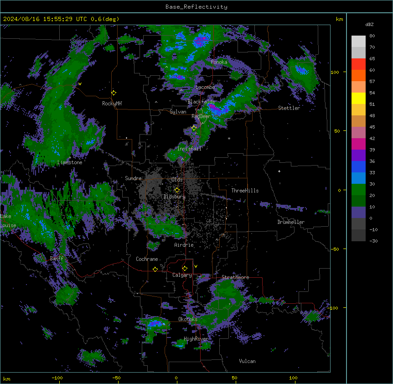This screenshot has height=384, width=393.
Task: Click the yellow diamond marker below Cochrane
Action: [155, 269]
